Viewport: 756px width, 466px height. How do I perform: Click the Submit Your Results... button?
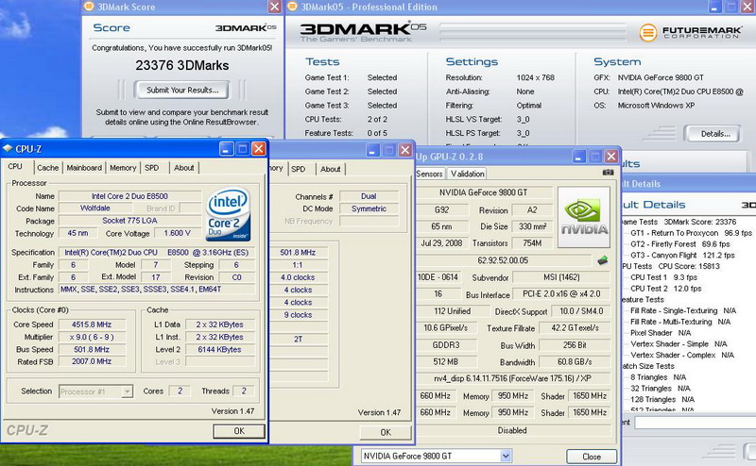pyautogui.click(x=182, y=90)
